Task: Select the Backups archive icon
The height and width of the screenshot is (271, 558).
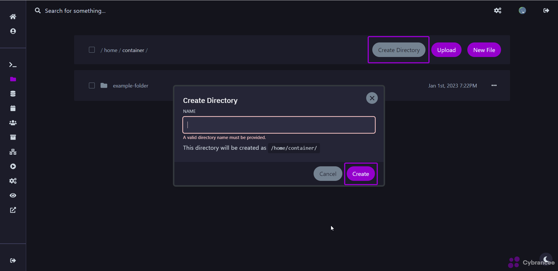Action: [x=13, y=137]
